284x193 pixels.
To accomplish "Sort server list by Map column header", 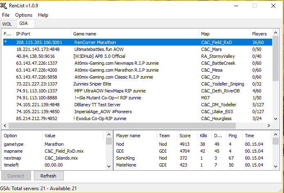I will point(224,34).
